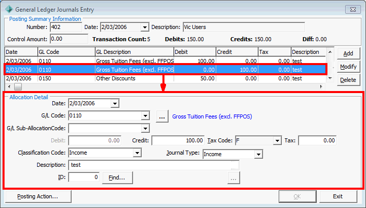Screen dimensions: 366x208
Task: Click the GL Code column header
Action: tap(66, 52)
